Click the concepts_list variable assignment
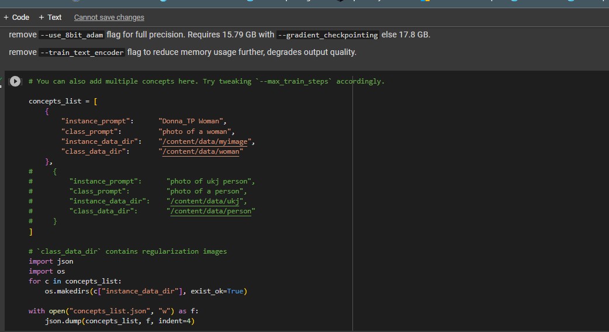Viewport: 609px width, 332px height. pyautogui.click(x=63, y=101)
